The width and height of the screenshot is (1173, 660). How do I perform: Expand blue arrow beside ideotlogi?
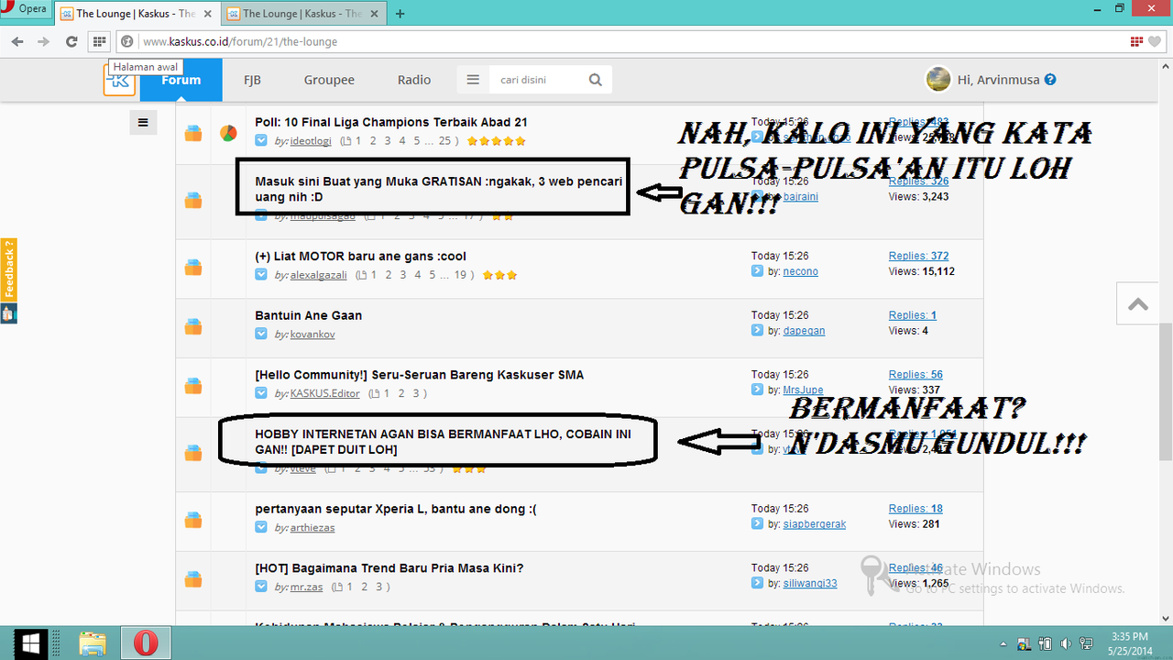click(x=261, y=140)
